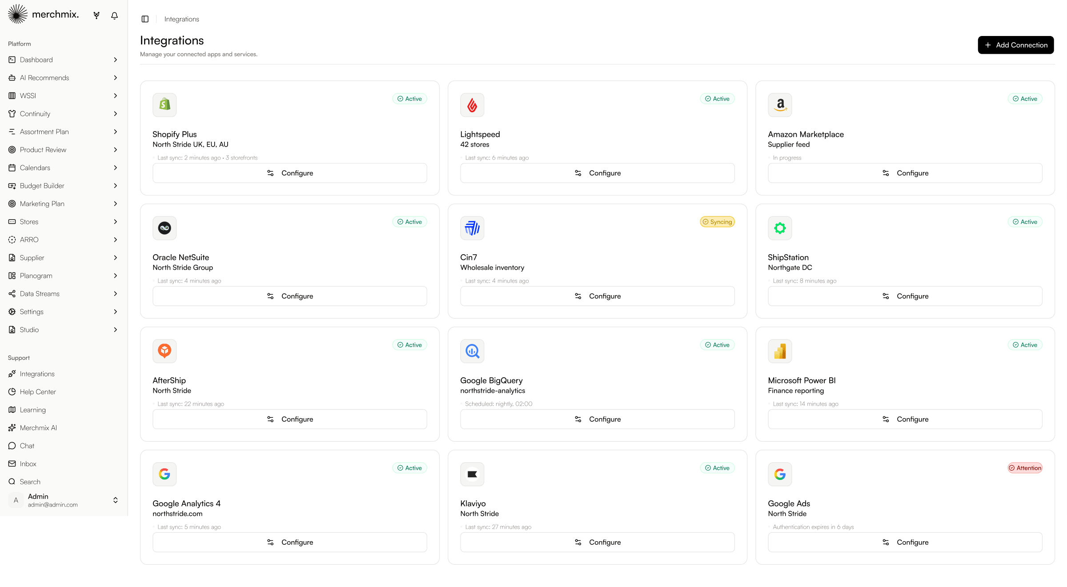The image size is (1067, 587).
Task: Click the Integrations breadcrumb
Action: (x=181, y=19)
